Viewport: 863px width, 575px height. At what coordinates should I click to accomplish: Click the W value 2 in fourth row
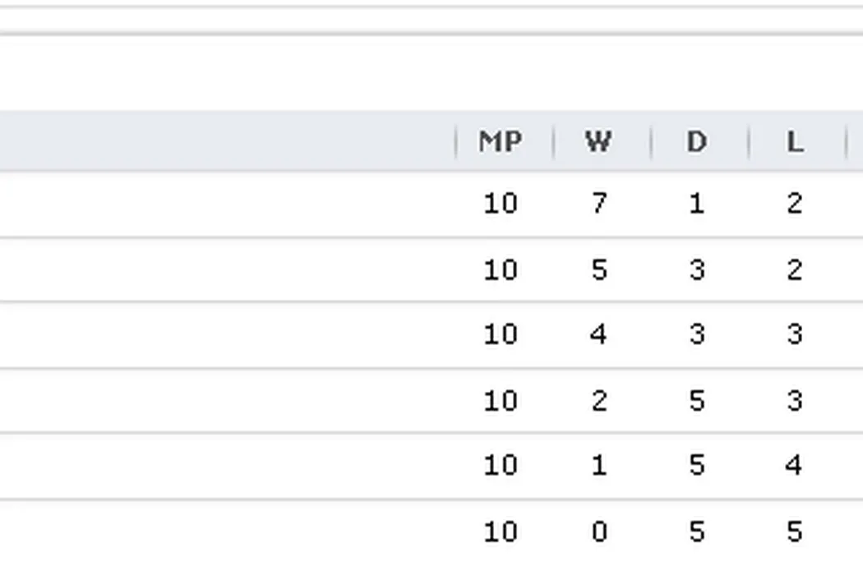pyautogui.click(x=598, y=401)
